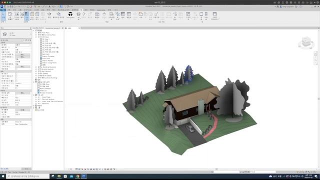Image resolution: width=320 pixels, height=180 pixels.
Task: Open the Revisions tool
Action: [x=156, y=15]
